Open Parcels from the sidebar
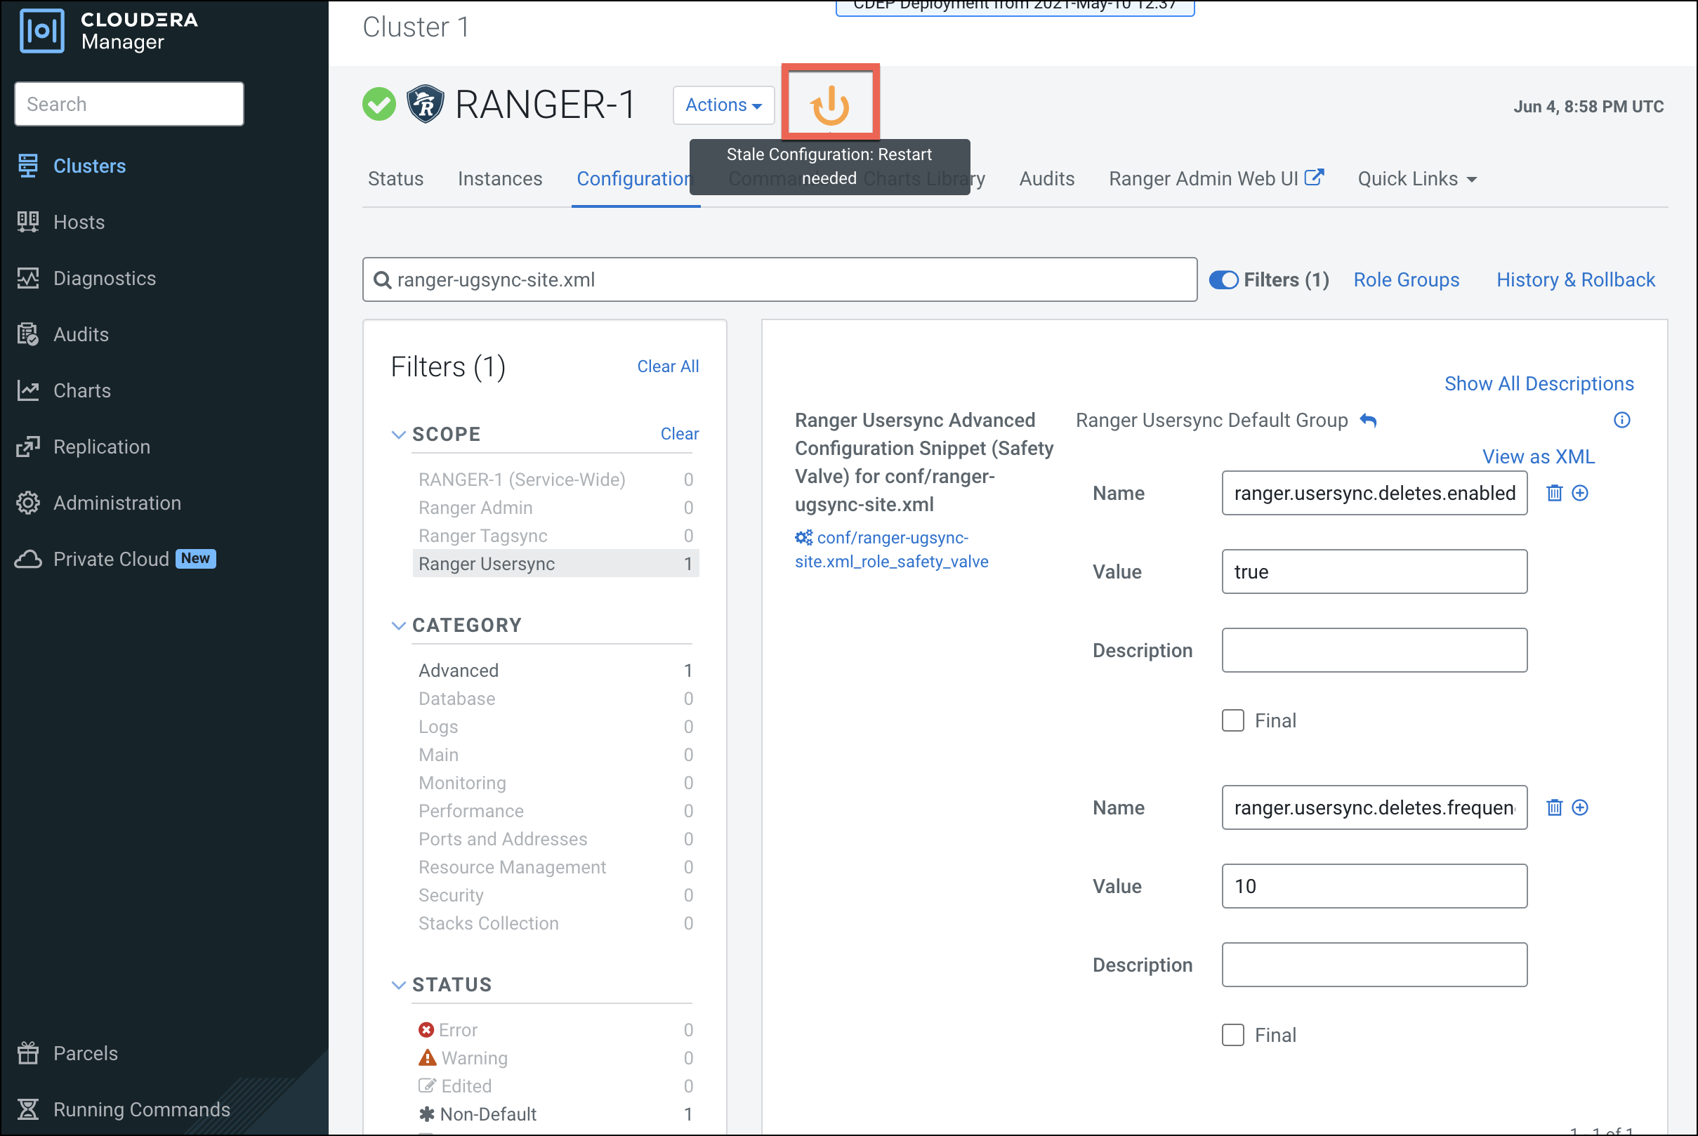Viewport: 1698px width, 1136px height. tap(85, 1052)
